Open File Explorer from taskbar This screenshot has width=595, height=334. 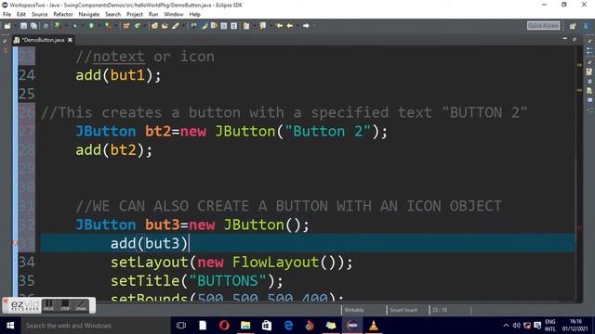[245, 326]
